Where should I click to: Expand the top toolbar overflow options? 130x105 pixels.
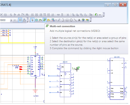click(x=104, y=16)
